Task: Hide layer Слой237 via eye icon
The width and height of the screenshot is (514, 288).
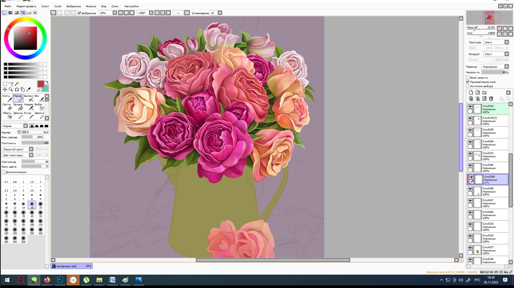Action: 470,248
